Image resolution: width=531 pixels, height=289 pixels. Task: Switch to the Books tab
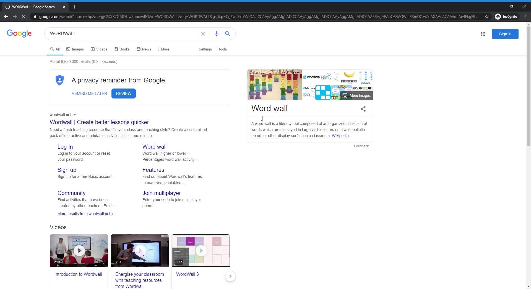122,49
